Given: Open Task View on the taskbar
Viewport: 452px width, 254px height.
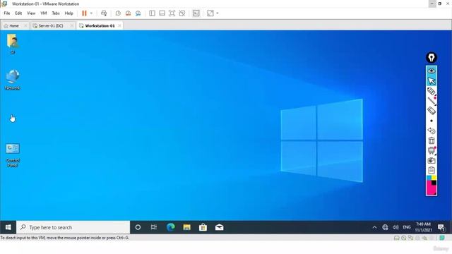Looking at the screenshot, I should 154,227.
